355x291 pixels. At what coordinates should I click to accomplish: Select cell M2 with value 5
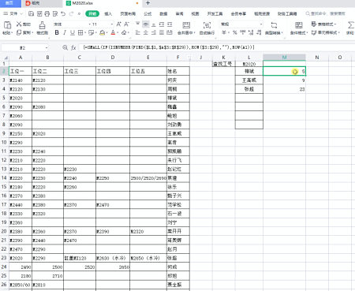point(284,71)
